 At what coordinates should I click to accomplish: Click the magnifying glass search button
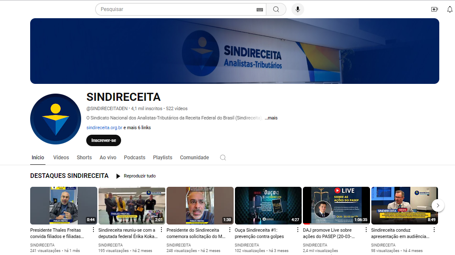click(276, 9)
